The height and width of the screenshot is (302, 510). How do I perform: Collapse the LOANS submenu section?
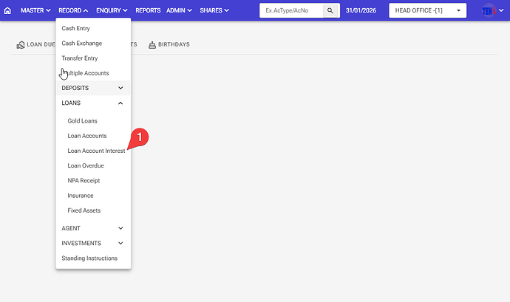[x=93, y=103]
